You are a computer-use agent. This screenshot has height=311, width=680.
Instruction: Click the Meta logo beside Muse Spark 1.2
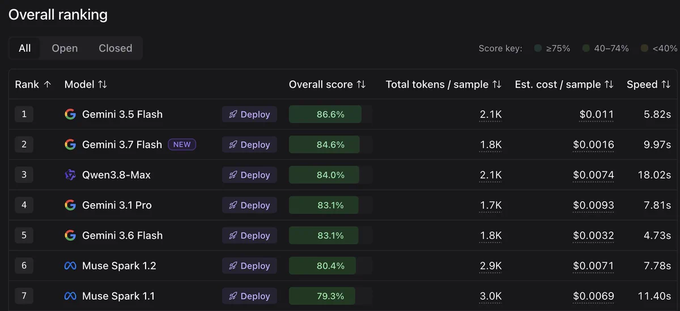(70, 266)
